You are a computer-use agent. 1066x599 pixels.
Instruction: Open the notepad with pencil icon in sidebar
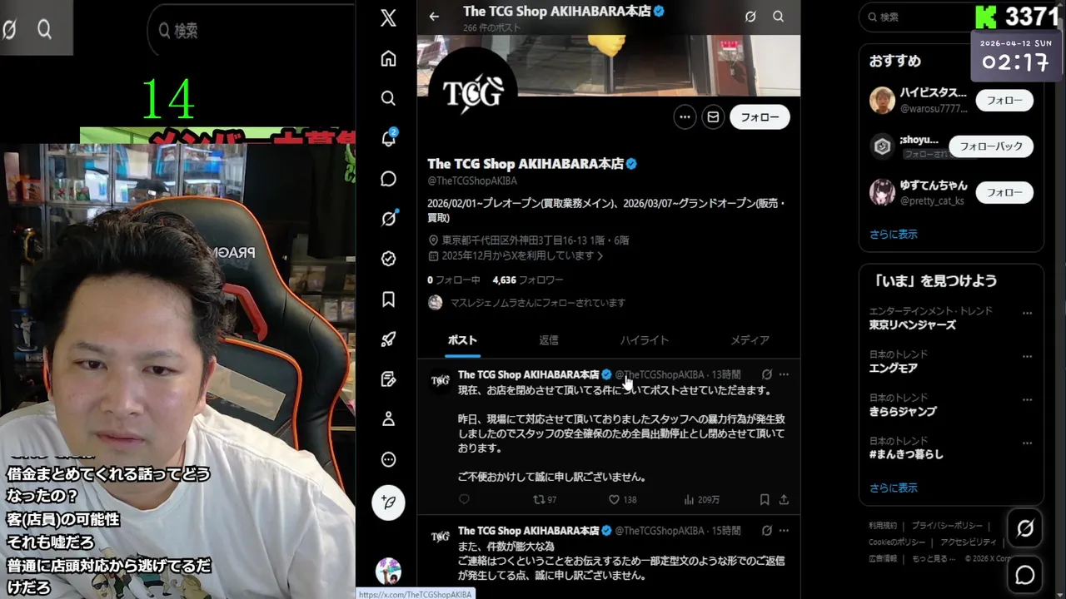point(388,379)
